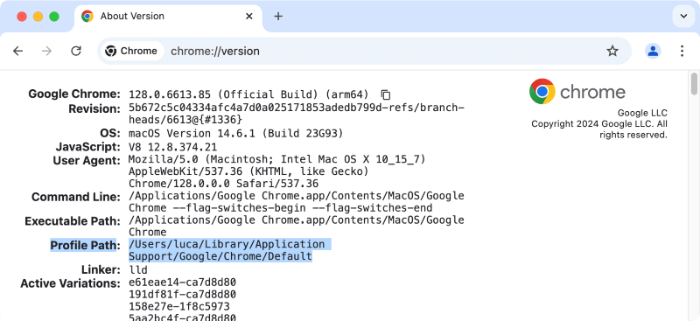Click the /Users/luca/Library/Application path text
Screen dimensions: 700x321
(x=227, y=244)
